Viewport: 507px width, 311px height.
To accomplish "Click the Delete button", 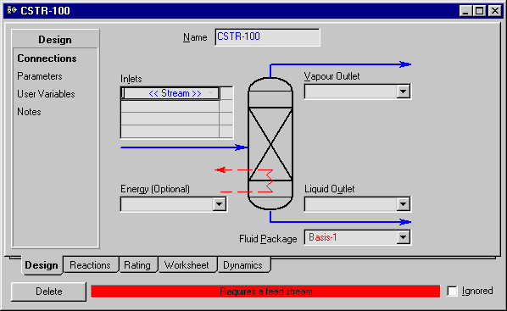I will [x=49, y=292].
